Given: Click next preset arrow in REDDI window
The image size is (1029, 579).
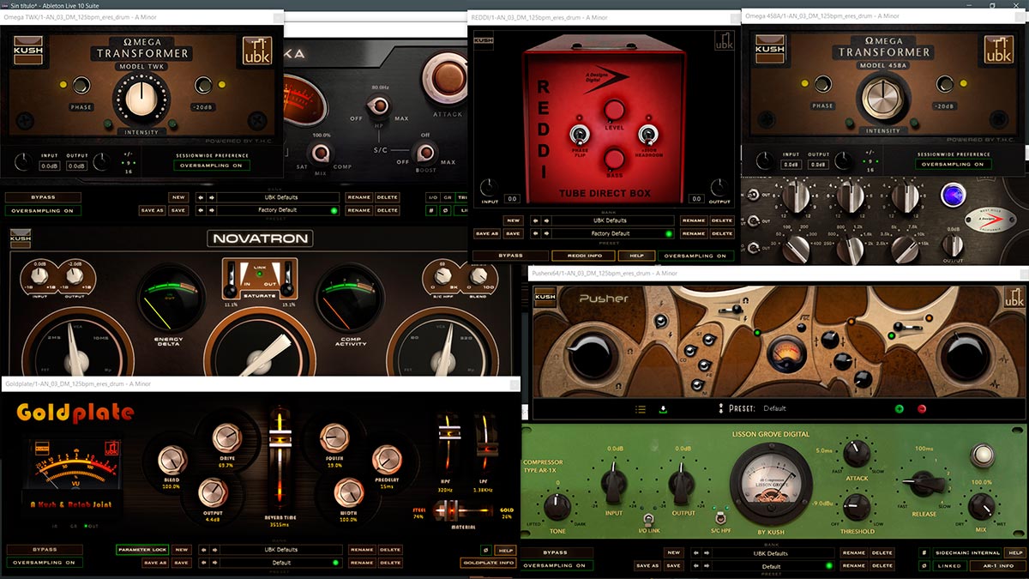Looking at the screenshot, I should click(x=545, y=233).
